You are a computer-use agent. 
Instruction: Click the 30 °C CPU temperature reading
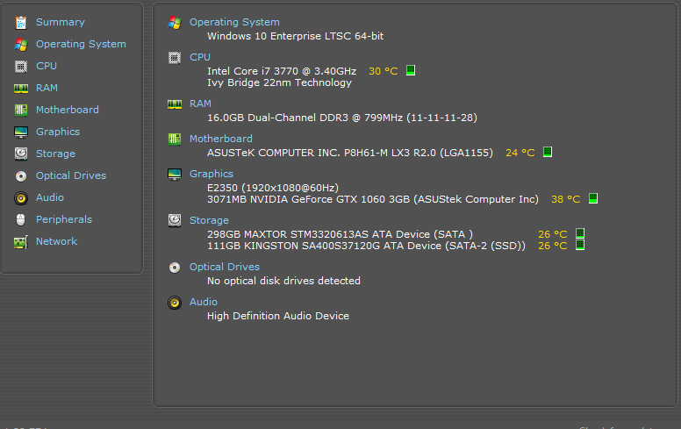point(383,70)
